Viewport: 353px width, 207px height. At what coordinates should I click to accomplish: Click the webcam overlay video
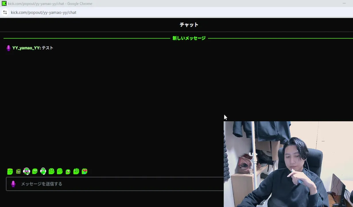(x=288, y=164)
